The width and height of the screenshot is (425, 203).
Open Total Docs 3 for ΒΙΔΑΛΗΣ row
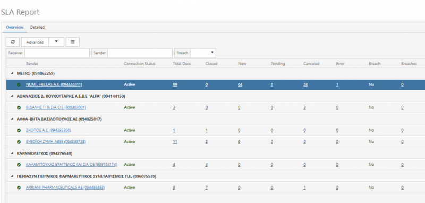[174, 107]
